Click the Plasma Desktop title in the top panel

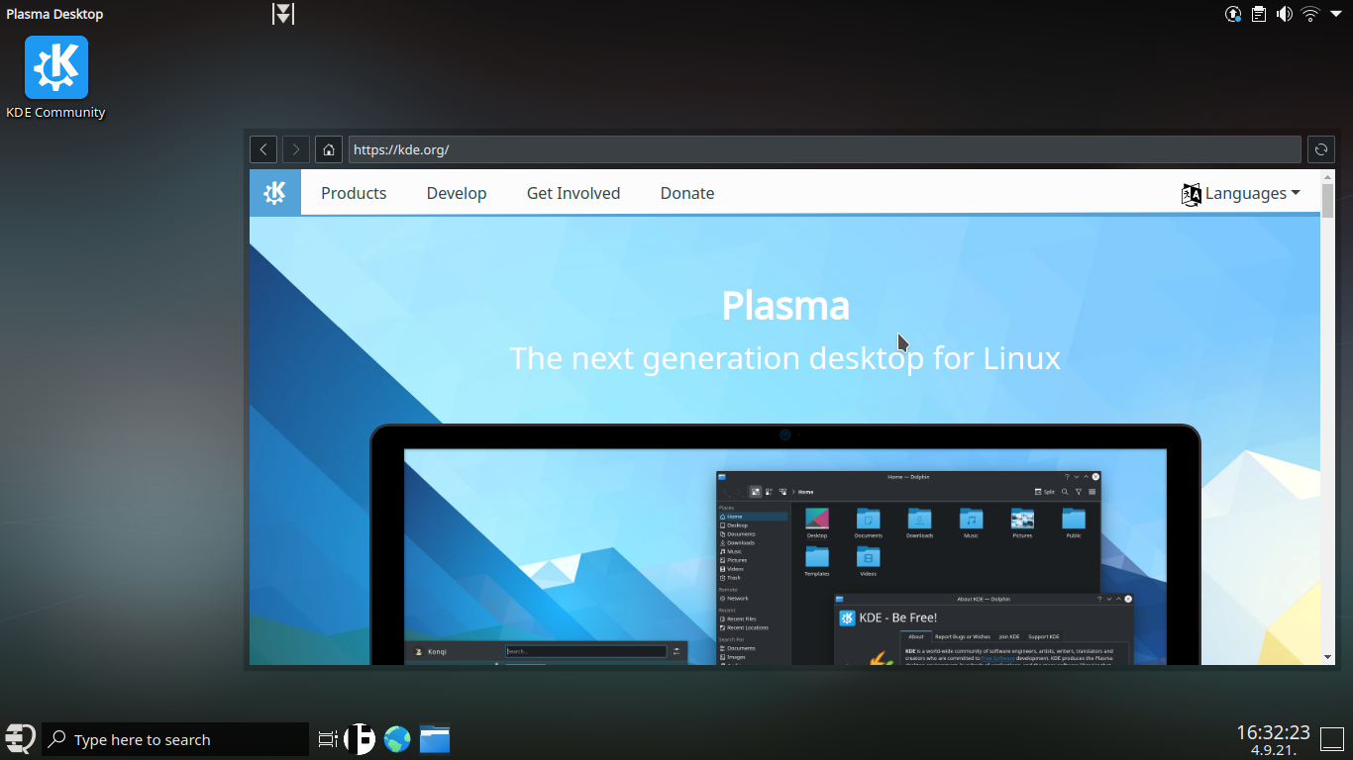54,14
